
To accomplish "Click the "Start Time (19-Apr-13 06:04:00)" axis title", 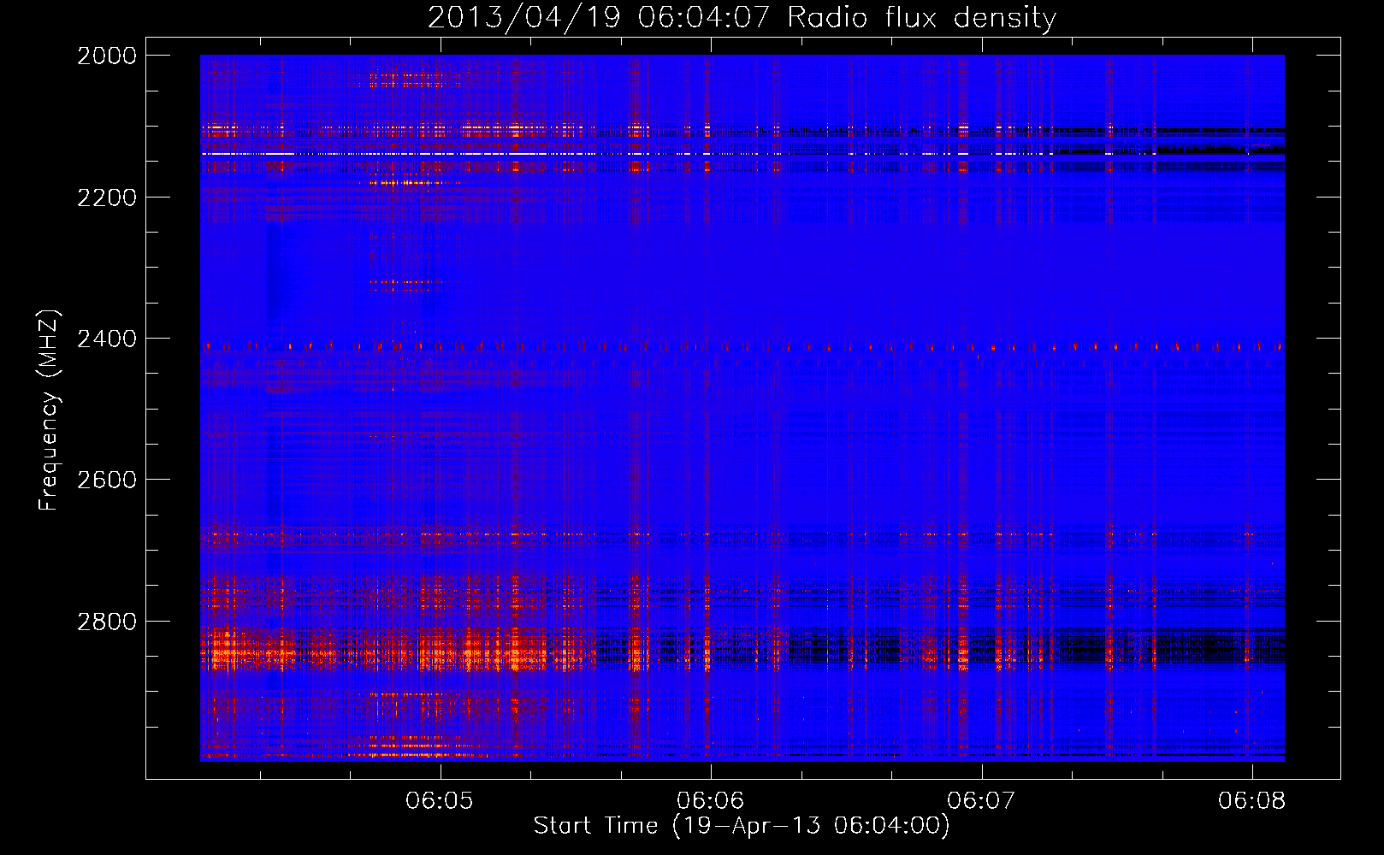I will point(742,826).
